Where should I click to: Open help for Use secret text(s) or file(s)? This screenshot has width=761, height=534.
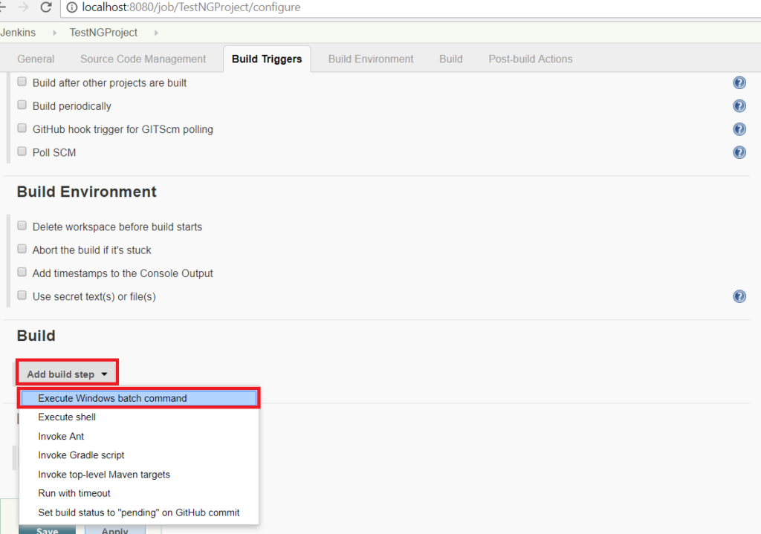(739, 296)
